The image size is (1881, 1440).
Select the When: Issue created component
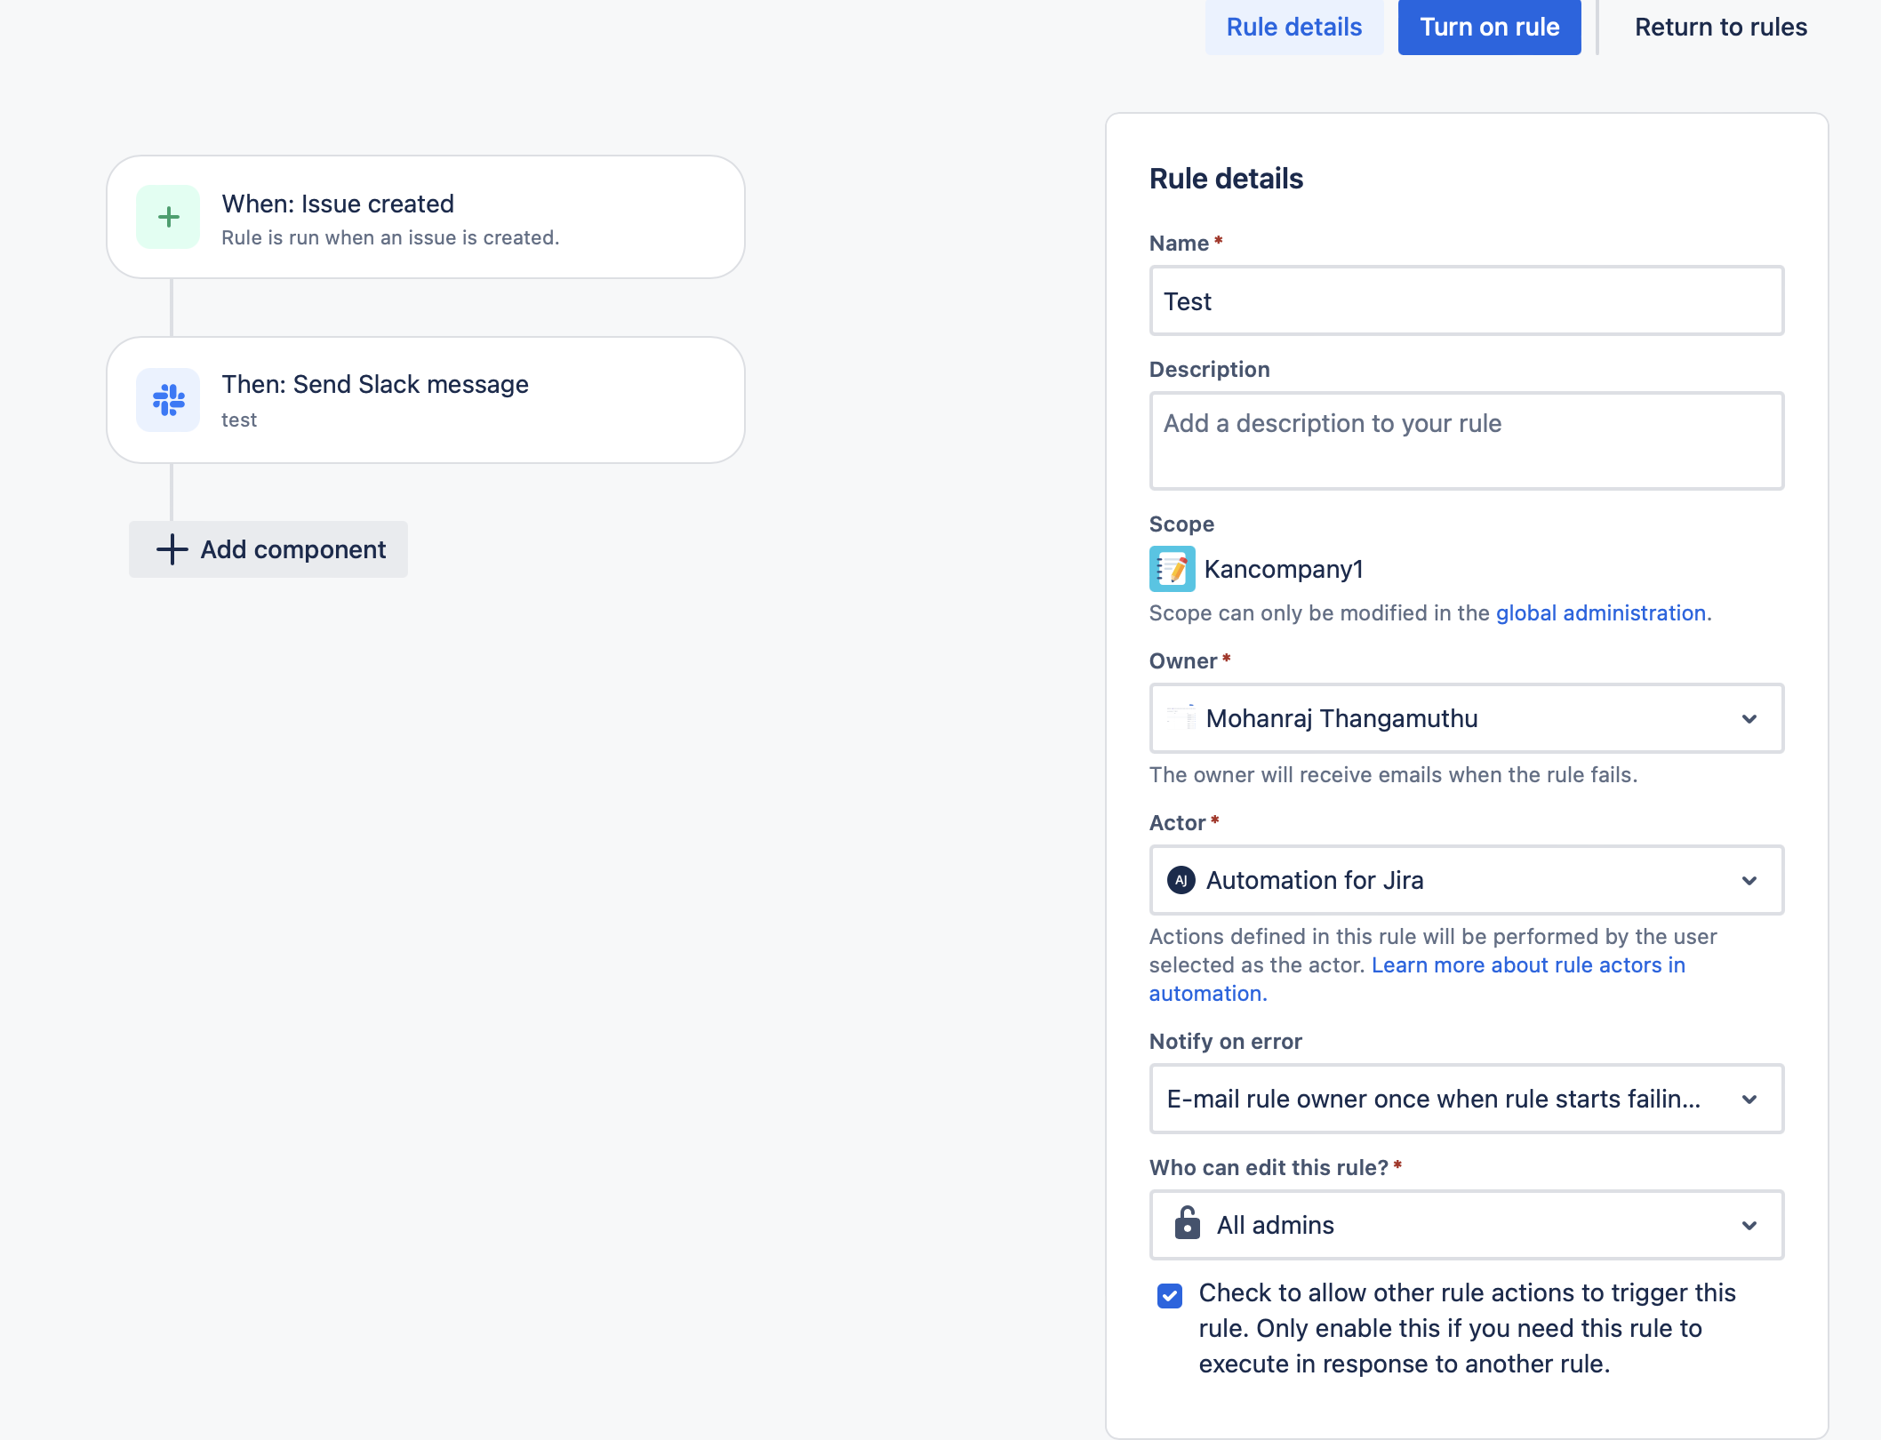point(425,217)
